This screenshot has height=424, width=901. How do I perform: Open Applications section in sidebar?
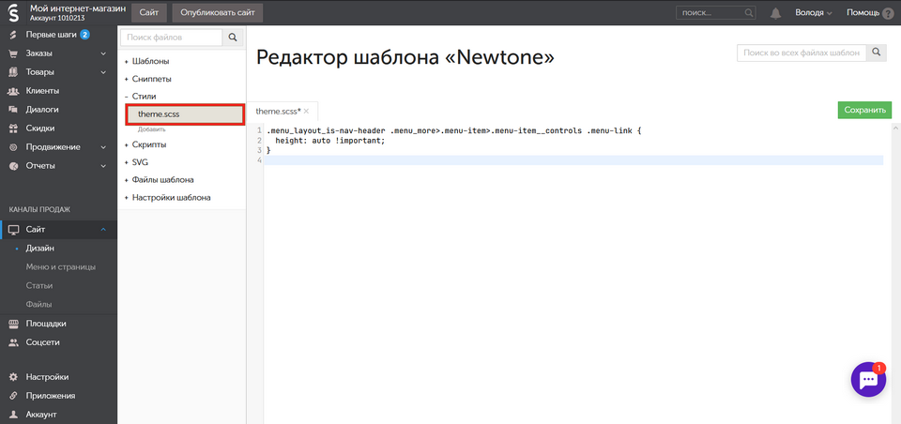pyautogui.click(x=52, y=396)
